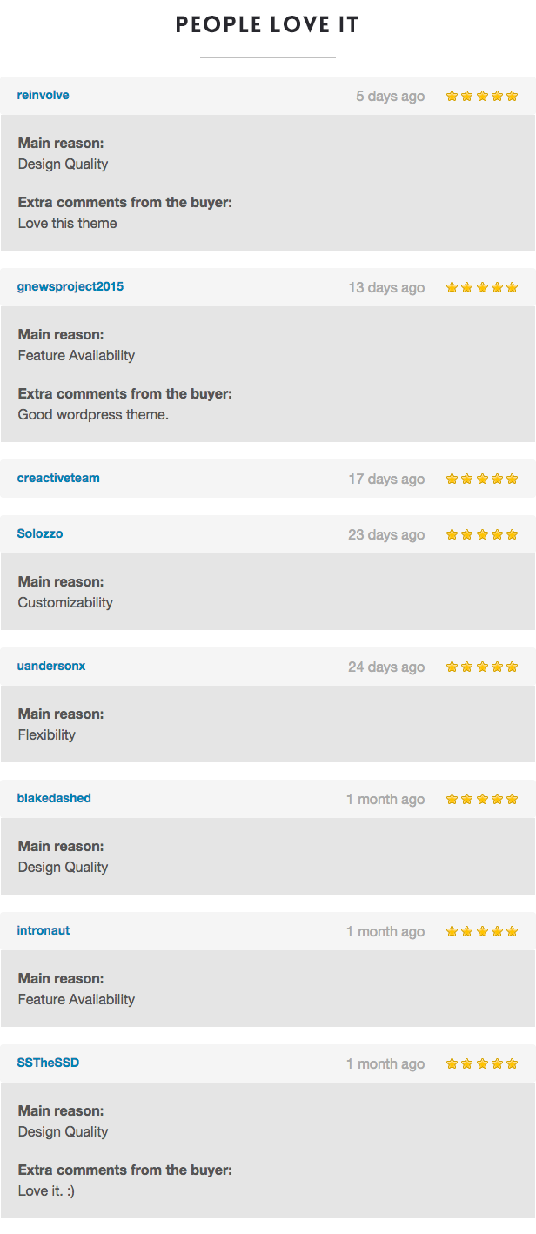This screenshot has height=1234, width=536.
Task: Click the "People Love It" heading
Action: coord(268,25)
